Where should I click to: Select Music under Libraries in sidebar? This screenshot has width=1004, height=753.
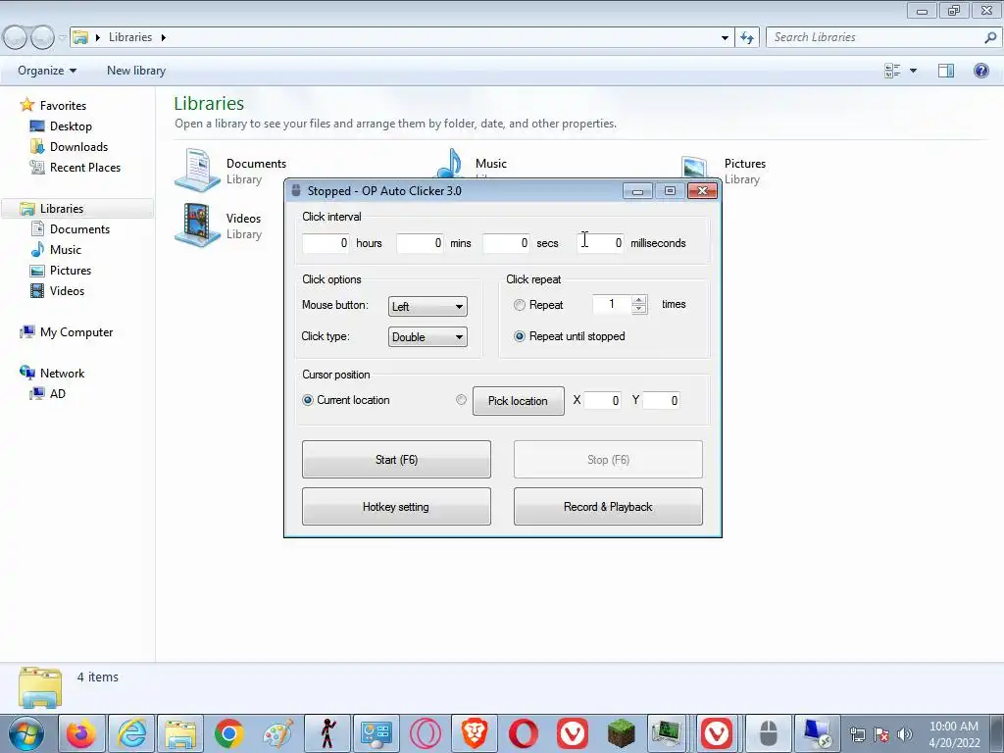click(x=66, y=250)
